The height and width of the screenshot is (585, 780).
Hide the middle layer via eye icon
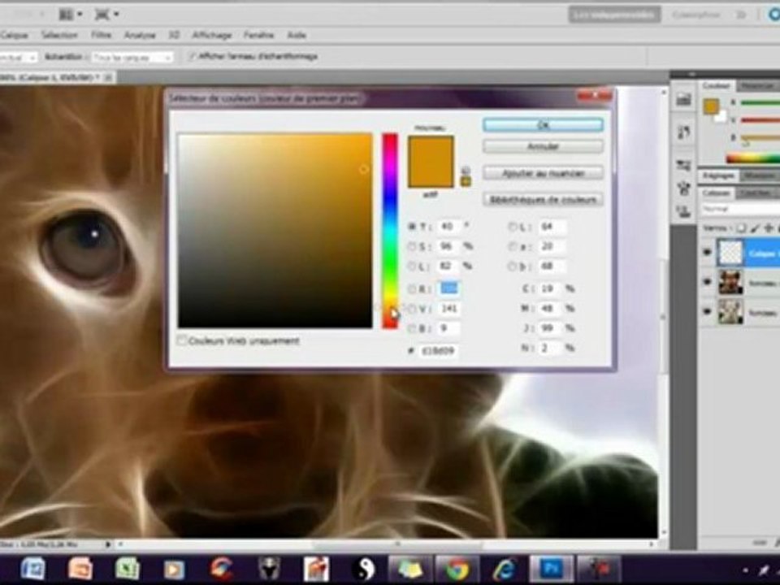point(707,282)
